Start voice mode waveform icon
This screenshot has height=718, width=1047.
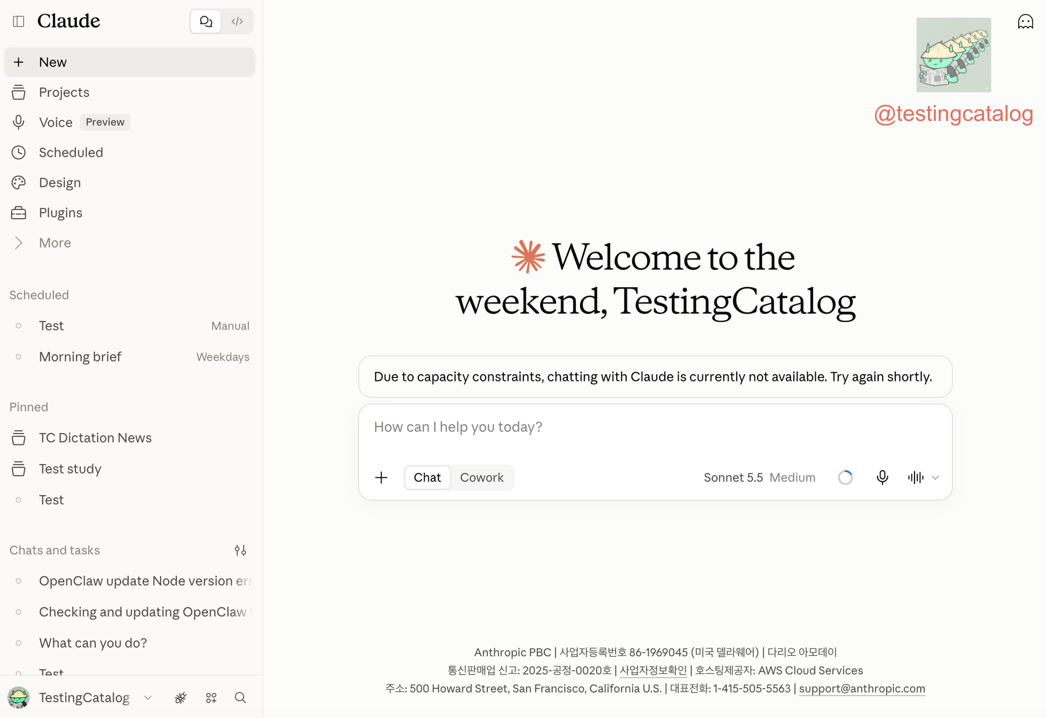pyautogui.click(x=916, y=477)
